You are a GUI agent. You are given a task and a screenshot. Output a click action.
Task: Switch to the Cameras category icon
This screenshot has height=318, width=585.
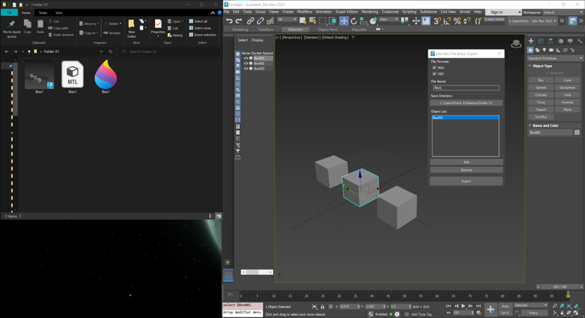pos(551,50)
